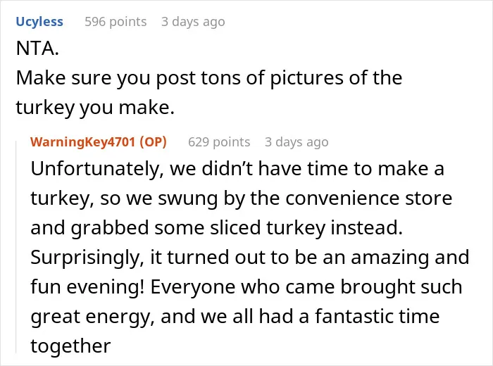Open the top comment's '3 days ago' timestamp
This screenshot has width=493, height=366.
(193, 22)
